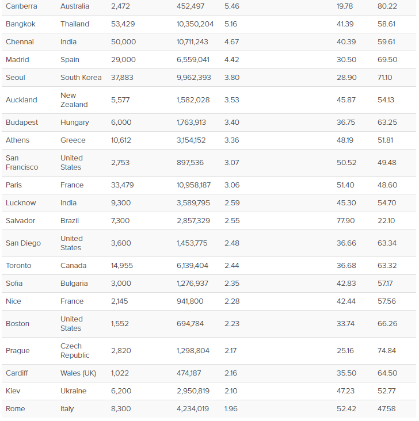Select the Czech Republic country cell

pyautogui.click(x=75, y=351)
